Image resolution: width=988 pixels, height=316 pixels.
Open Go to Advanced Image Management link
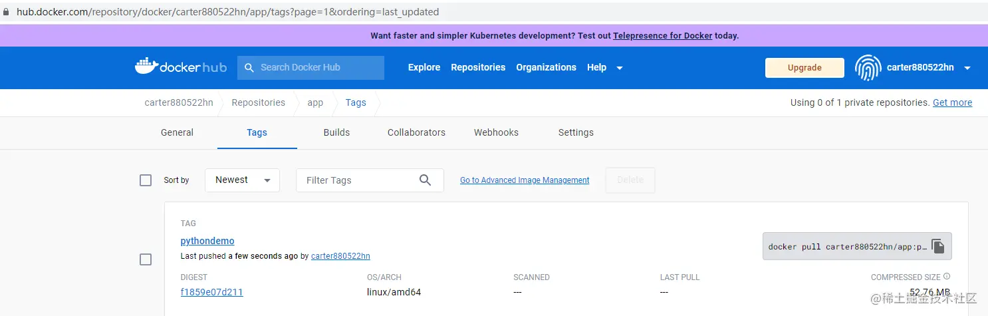[x=525, y=180]
